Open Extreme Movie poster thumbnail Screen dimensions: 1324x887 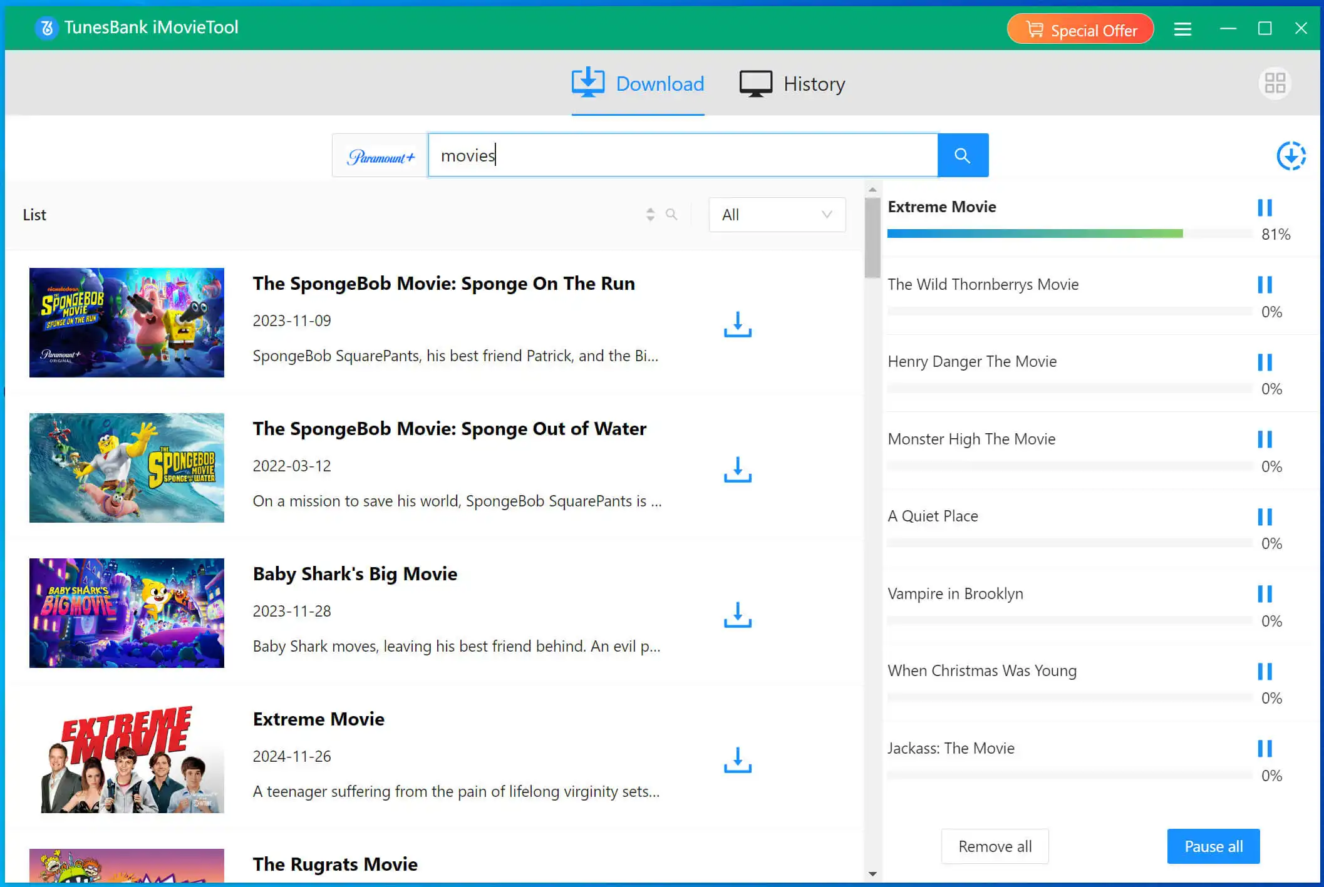127,758
